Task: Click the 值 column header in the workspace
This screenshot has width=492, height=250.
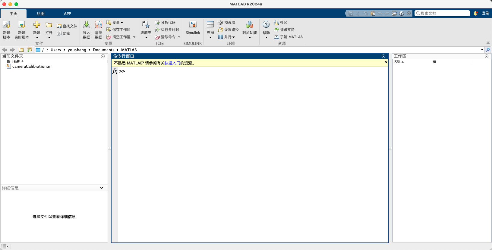Action: coord(434,62)
